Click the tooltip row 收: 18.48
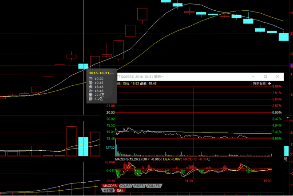The height and width of the screenshot is (196, 293). [96, 91]
